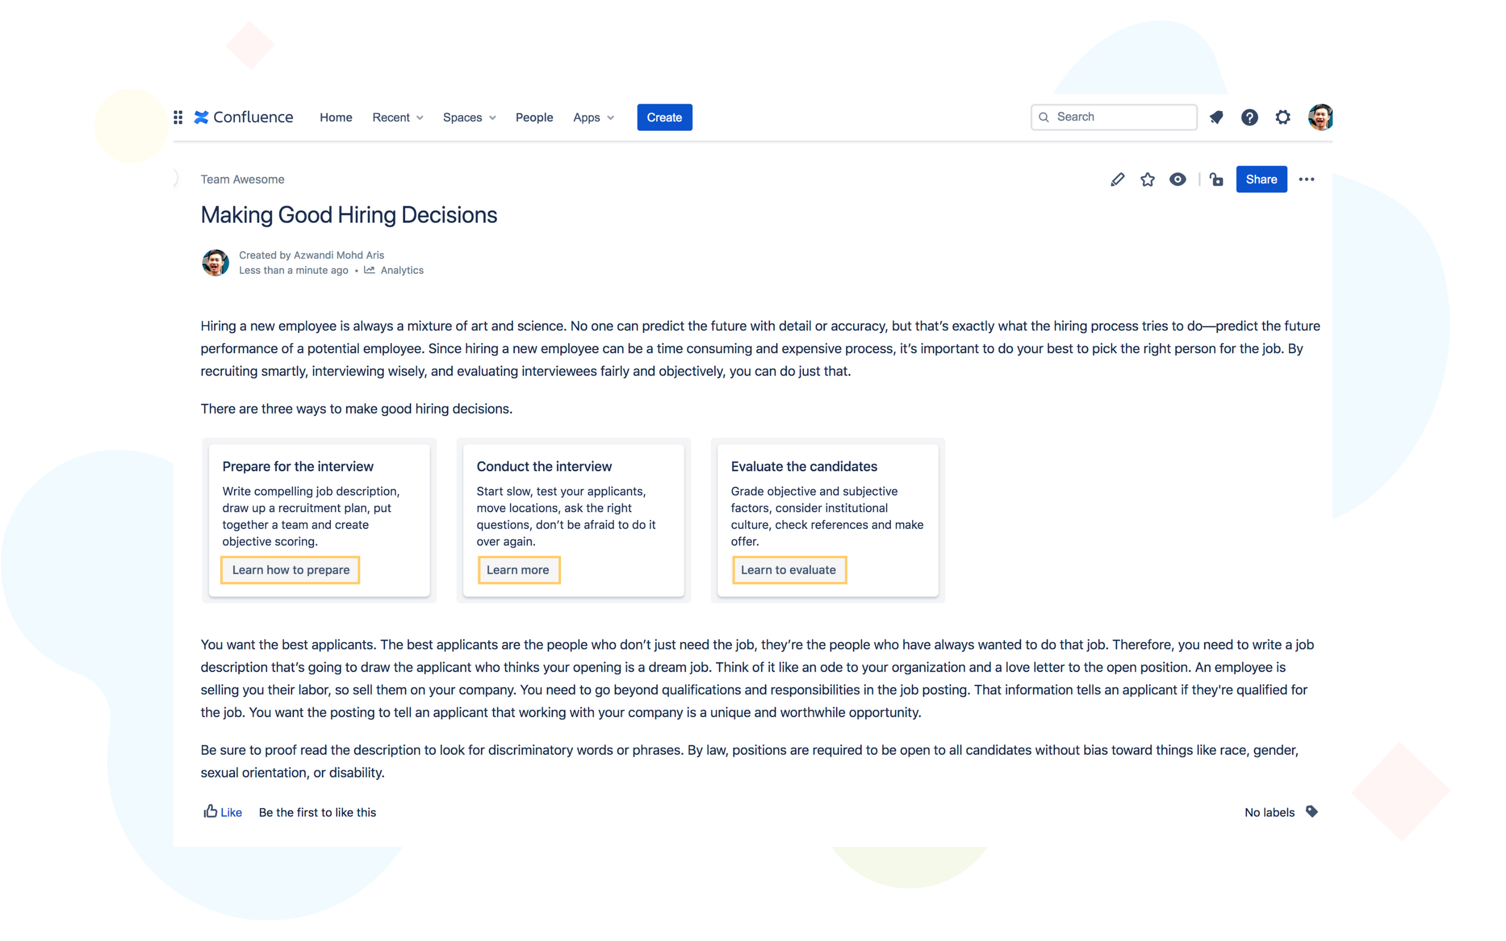Expand the Recent dropdown
Image resolution: width=1506 pixels, height=941 pixels.
click(397, 117)
